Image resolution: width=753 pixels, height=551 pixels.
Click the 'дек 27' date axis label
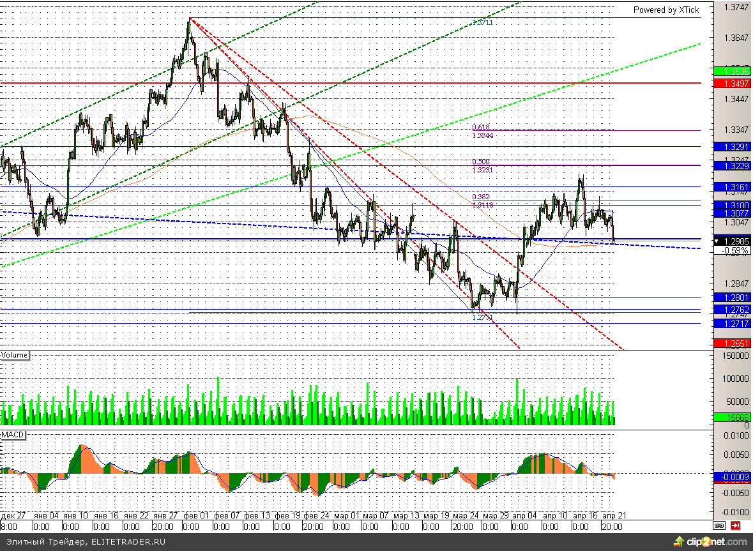[x=13, y=515]
